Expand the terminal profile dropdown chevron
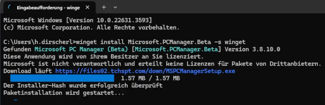The height and width of the screenshot is (105, 325). click(115, 8)
